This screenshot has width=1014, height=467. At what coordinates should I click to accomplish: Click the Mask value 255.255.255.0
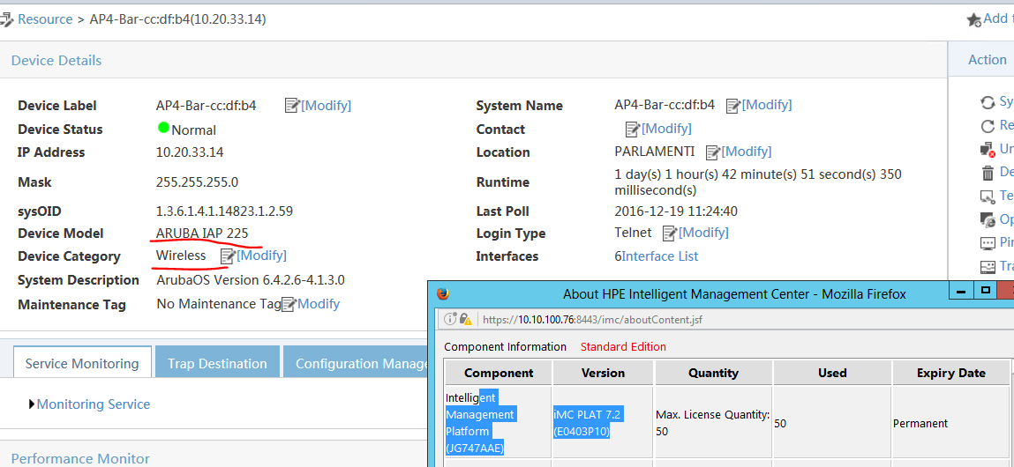coord(197,182)
